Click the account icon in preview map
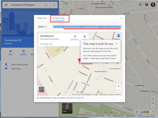Screen dimensions: 158x118 click(x=118, y=35)
